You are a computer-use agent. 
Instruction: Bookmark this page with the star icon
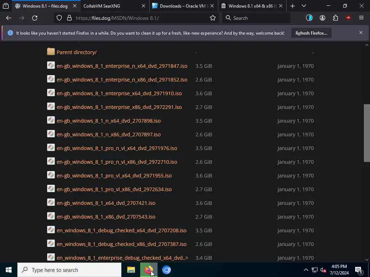coord(212,18)
